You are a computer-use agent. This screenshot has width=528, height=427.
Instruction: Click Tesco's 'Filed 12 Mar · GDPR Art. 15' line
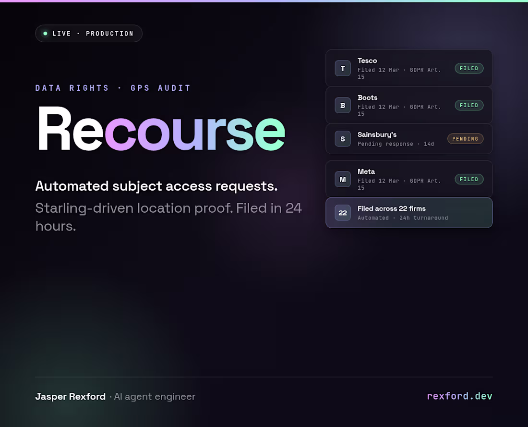(x=399, y=73)
